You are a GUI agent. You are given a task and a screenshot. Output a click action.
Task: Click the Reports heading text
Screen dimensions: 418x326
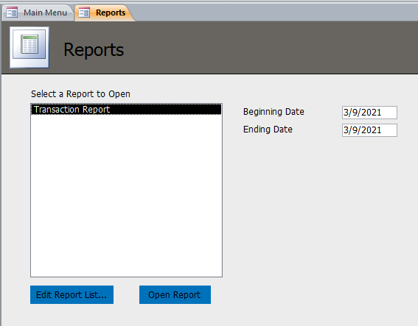coord(94,50)
